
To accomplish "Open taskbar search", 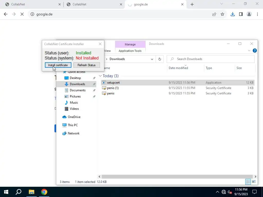I will pos(18,192).
